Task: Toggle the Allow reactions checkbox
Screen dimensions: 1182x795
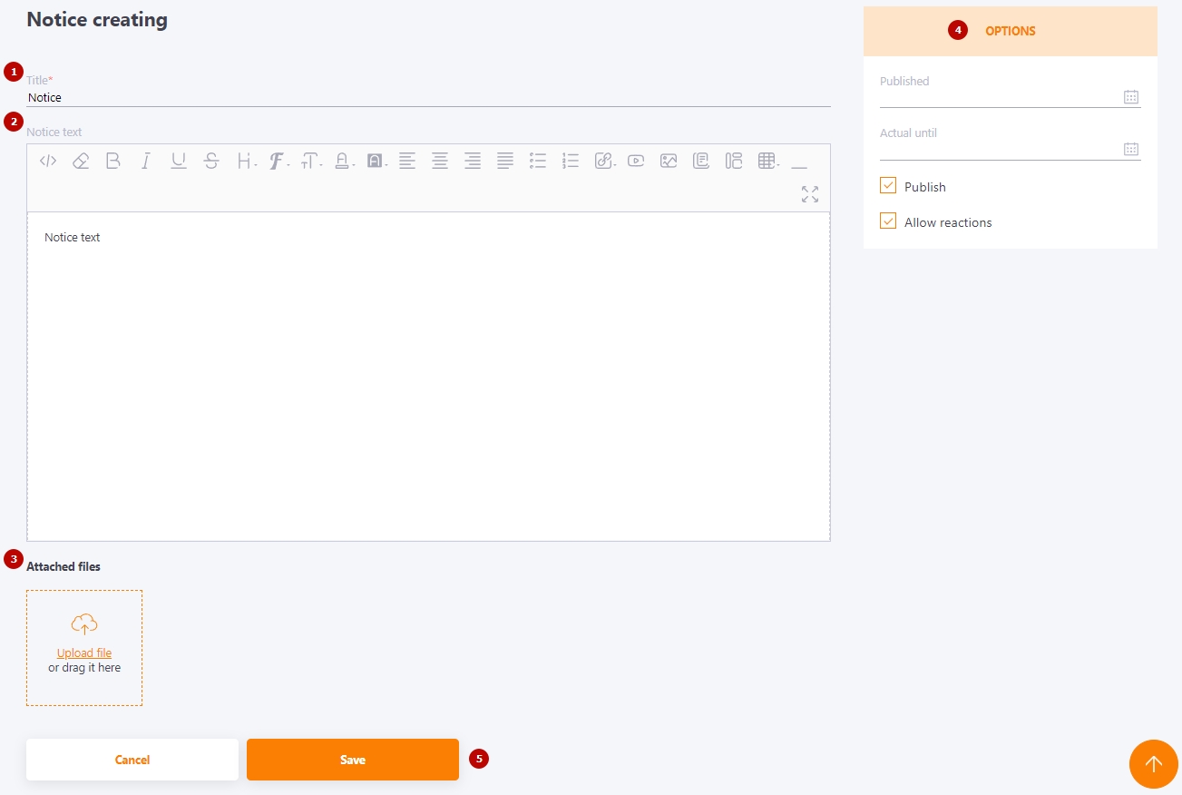Action: coord(888,221)
